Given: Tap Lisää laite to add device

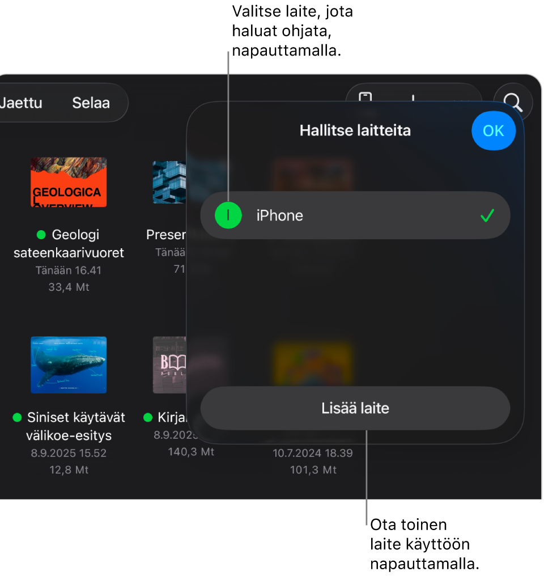Looking at the screenshot, I should pos(355,408).
